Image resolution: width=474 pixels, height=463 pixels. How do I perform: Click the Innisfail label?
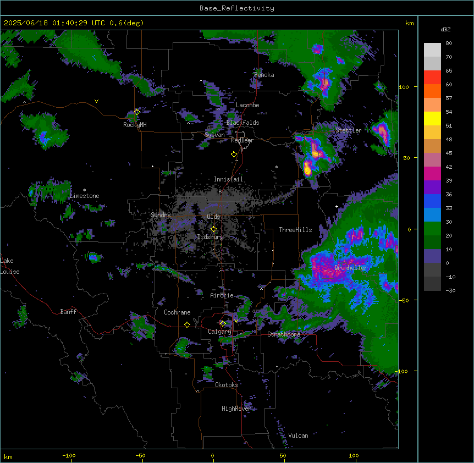(x=228, y=179)
